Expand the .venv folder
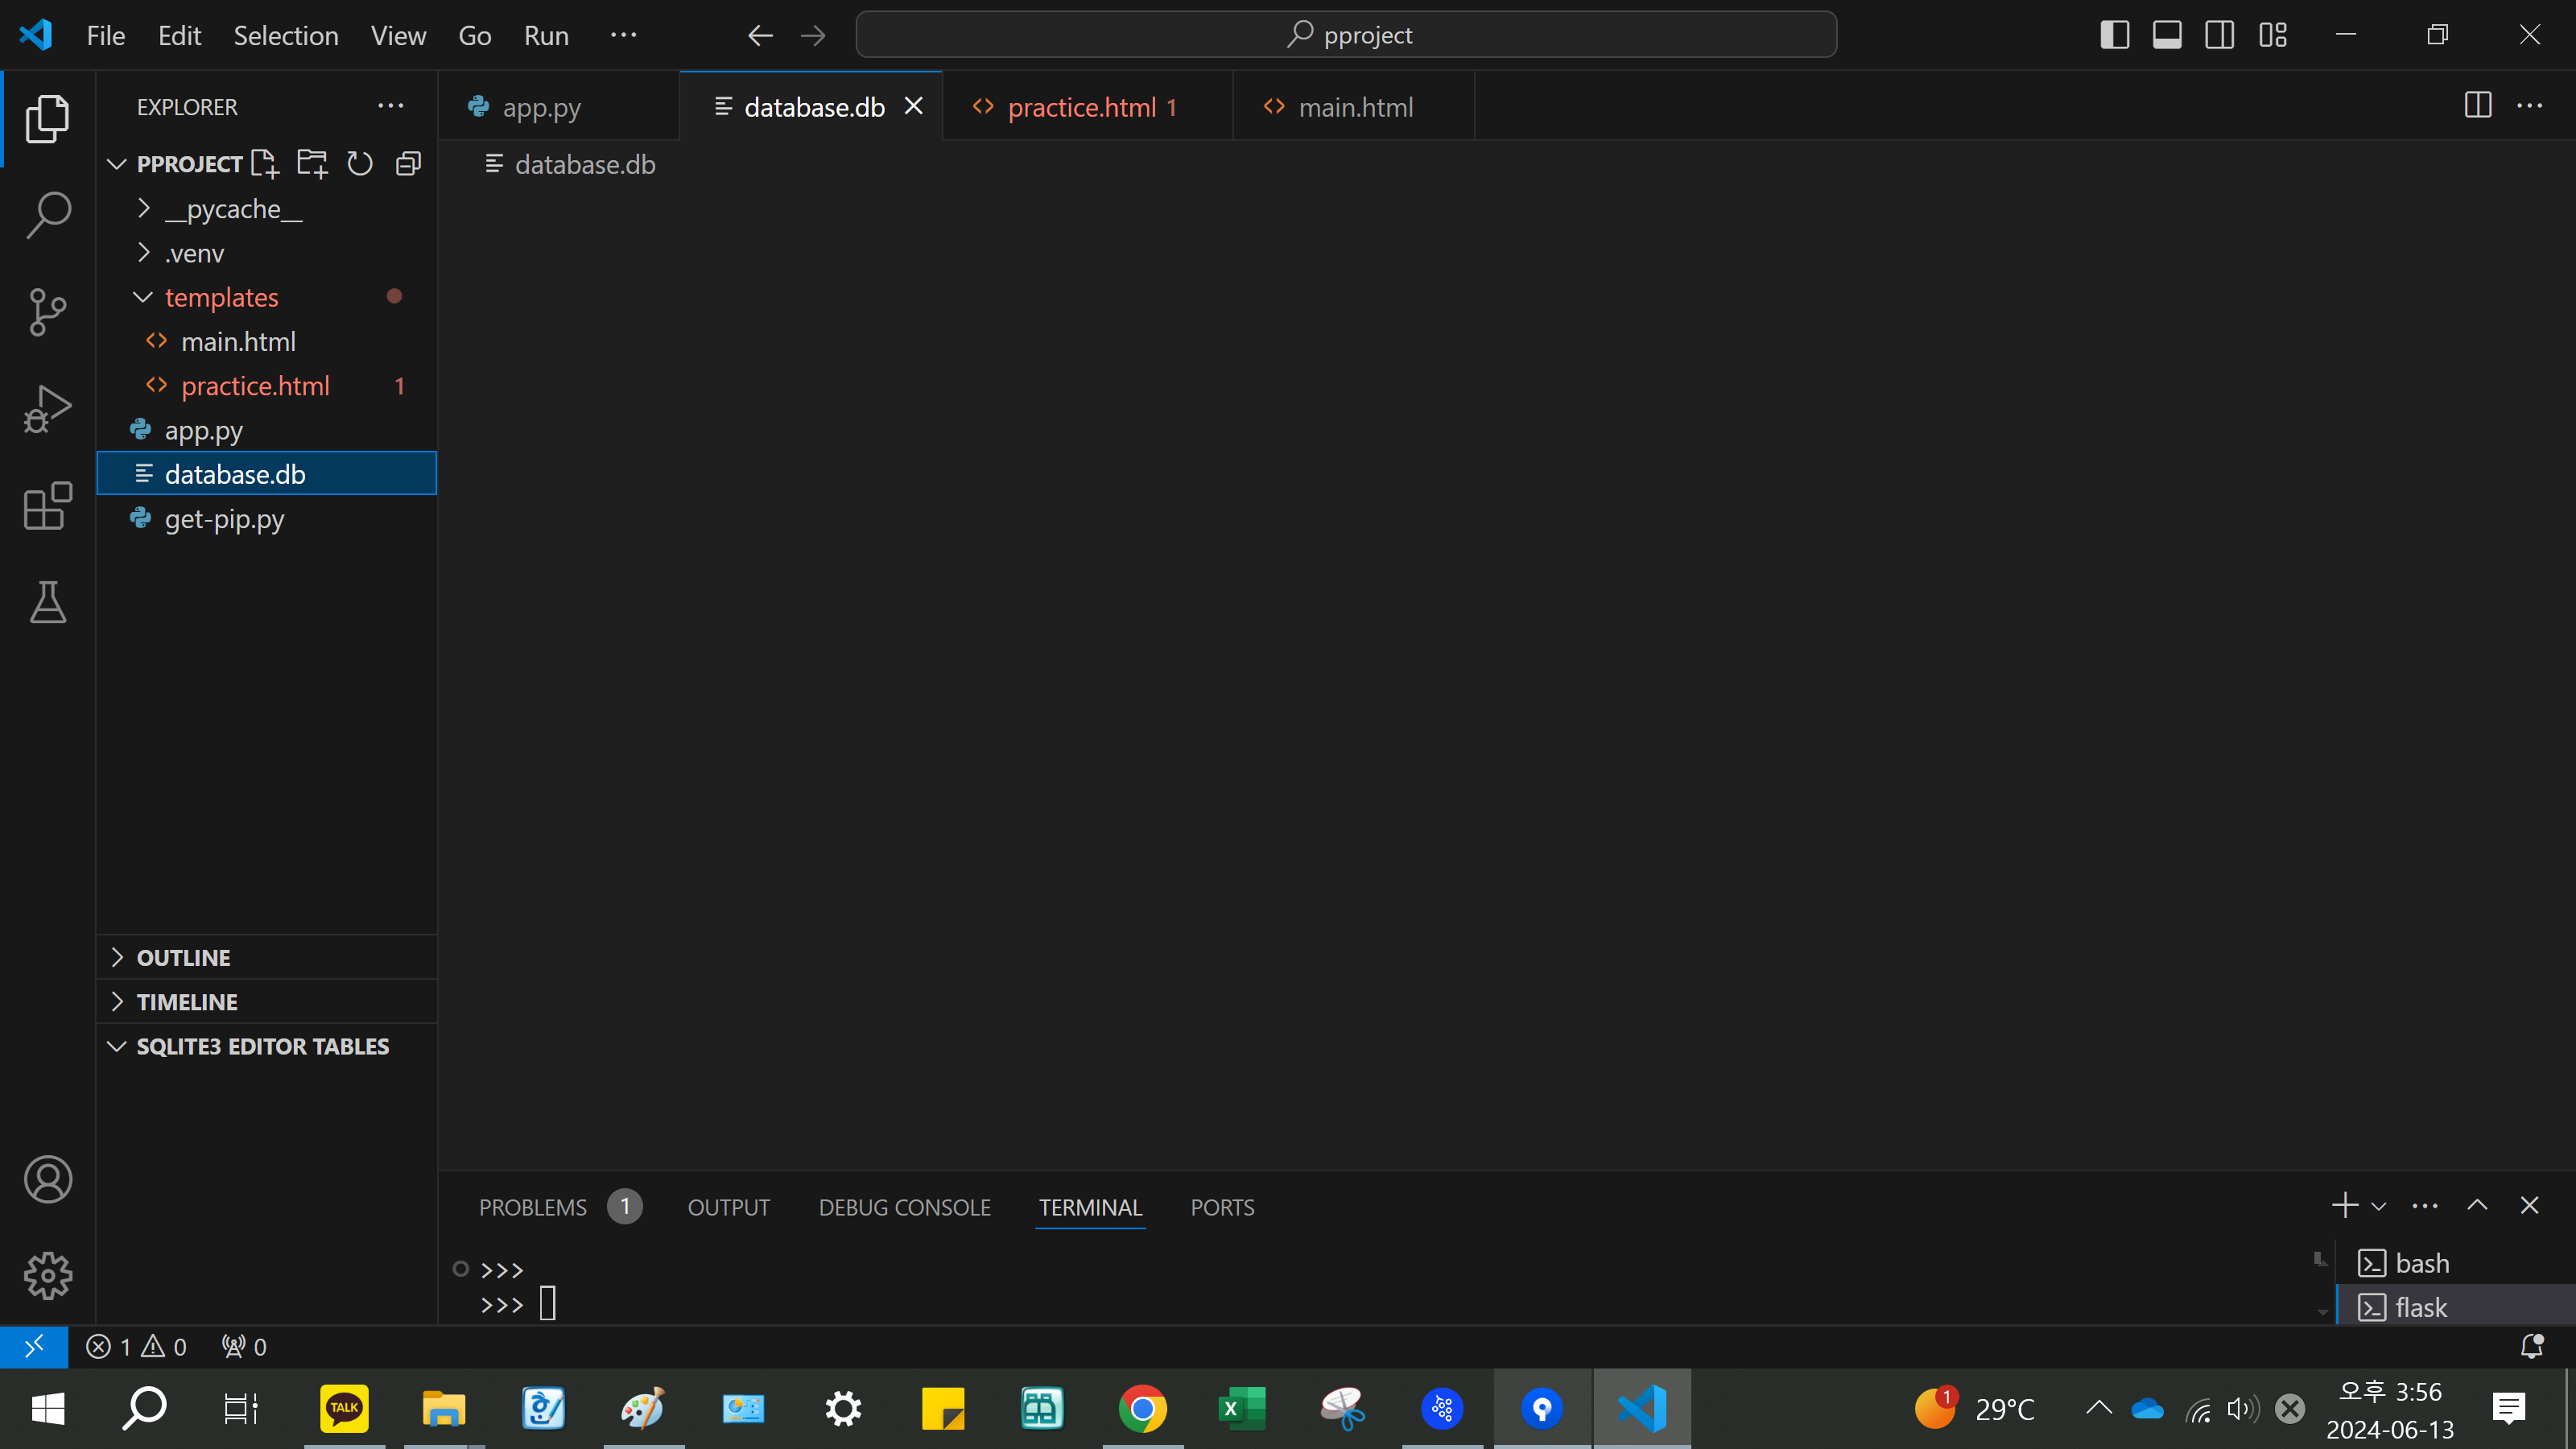2576x1449 pixels. pos(144,252)
